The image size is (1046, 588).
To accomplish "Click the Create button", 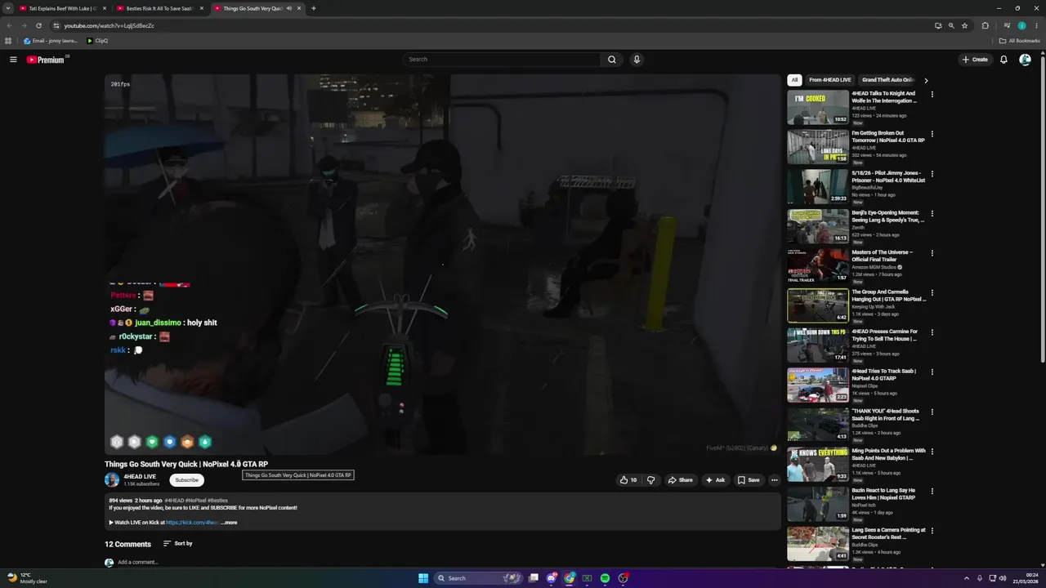I will coord(975,60).
